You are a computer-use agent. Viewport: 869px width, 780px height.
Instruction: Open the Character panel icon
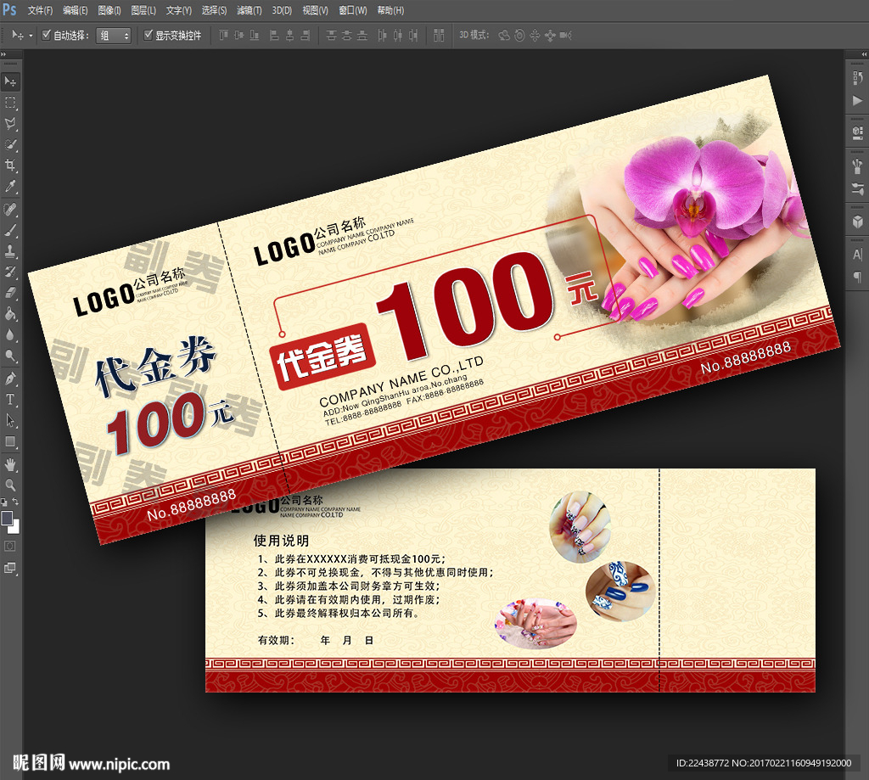857,255
